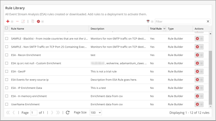
Task: Click gear action for SAMPLE - Non SMTP rule
Action: tap(197, 47)
